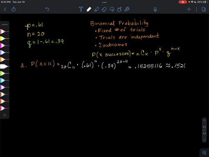
Task: Close the pen color sidebar
Action: pyautogui.click(x=5, y=115)
